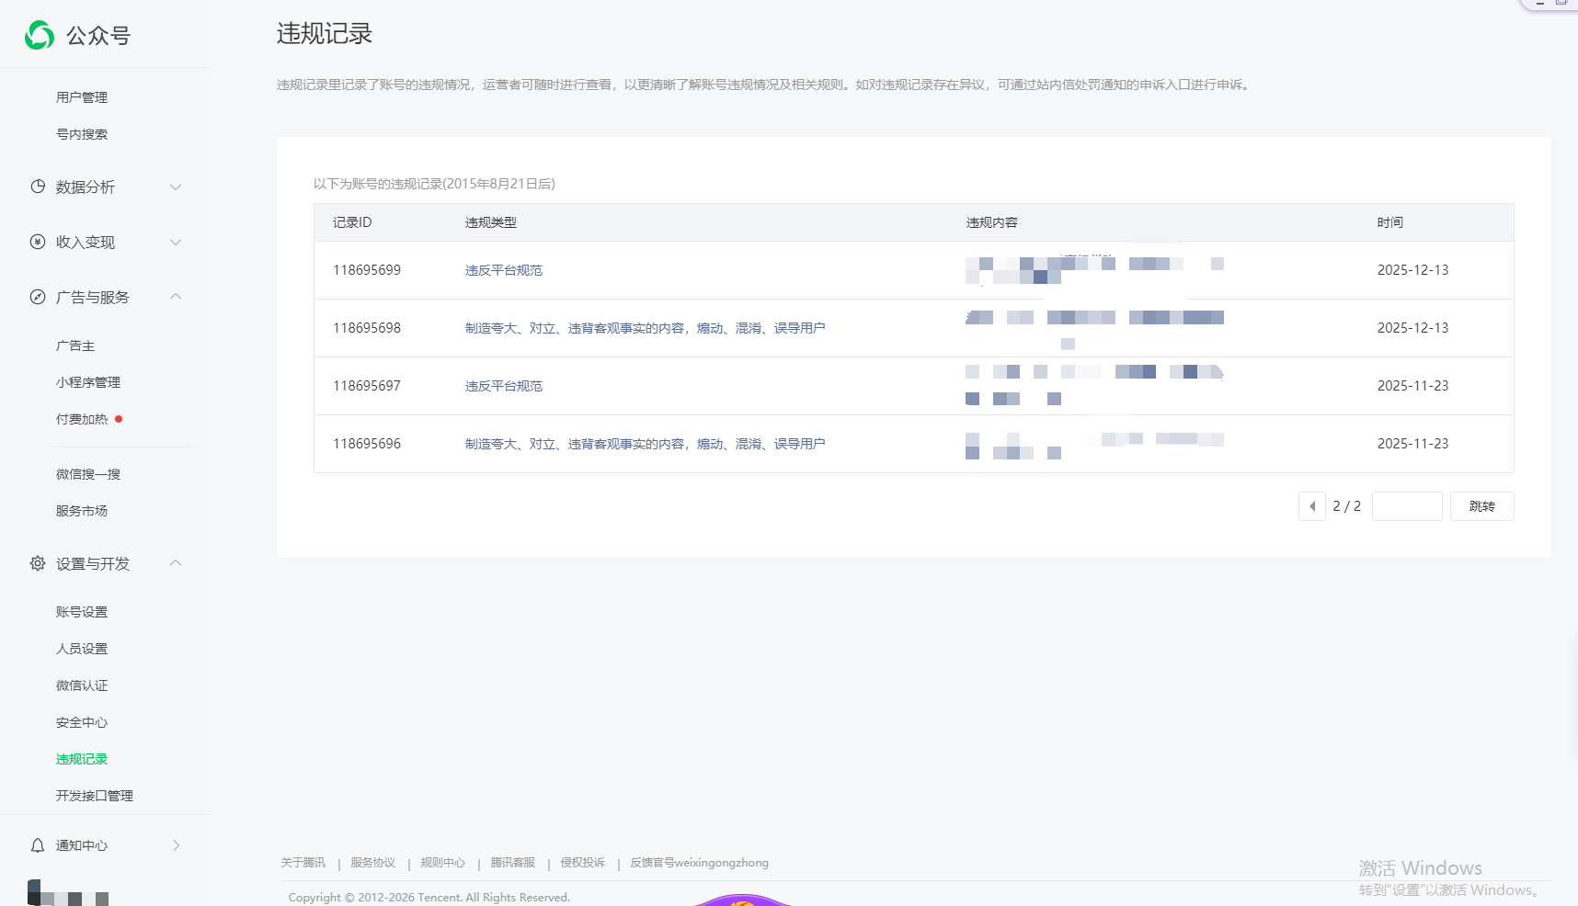The image size is (1578, 906).
Task: Click the 广告与服务 compass icon
Action: pyautogui.click(x=38, y=297)
